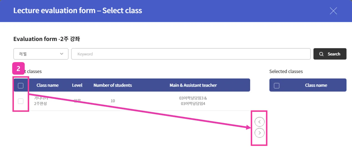
Task: Check the 가나다라 2주완성 class row
Action: click(21, 101)
